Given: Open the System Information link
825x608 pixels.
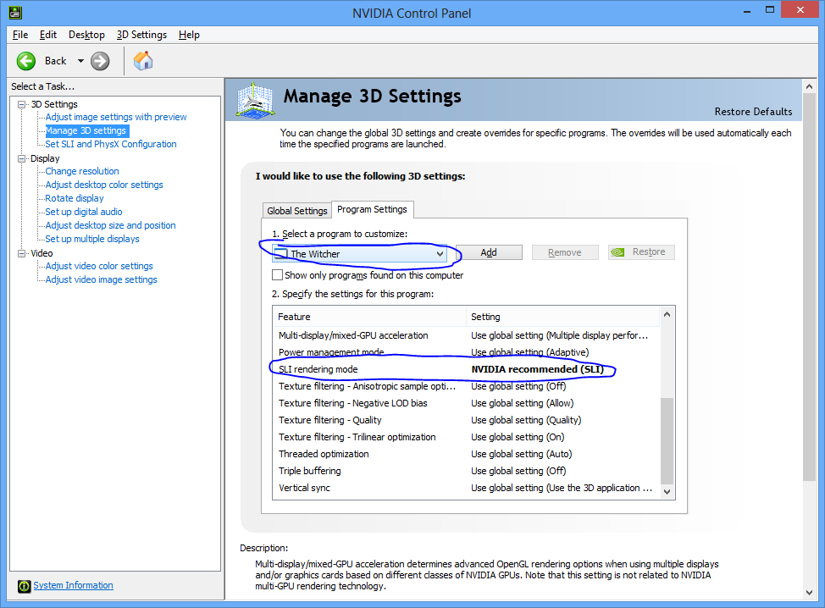Looking at the screenshot, I should pyautogui.click(x=73, y=585).
